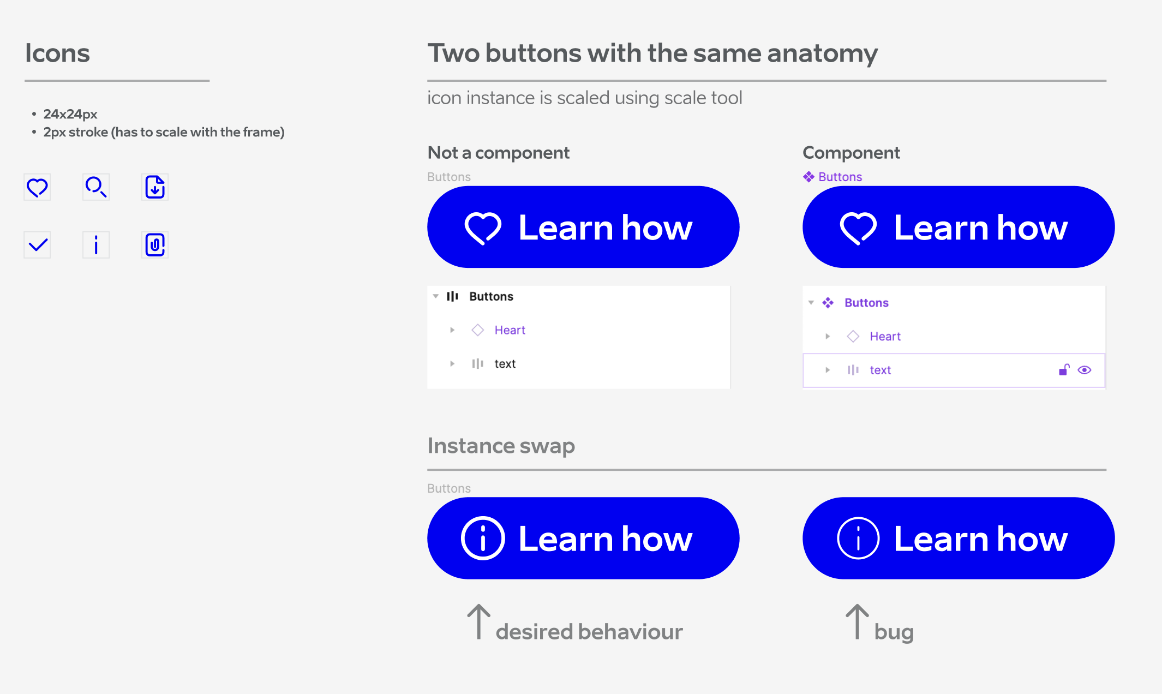Image resolution: width=1162 pixels, height=694 pixels.
Task: Click the info 'i' icon in icons panel
Action: (97, 244)
